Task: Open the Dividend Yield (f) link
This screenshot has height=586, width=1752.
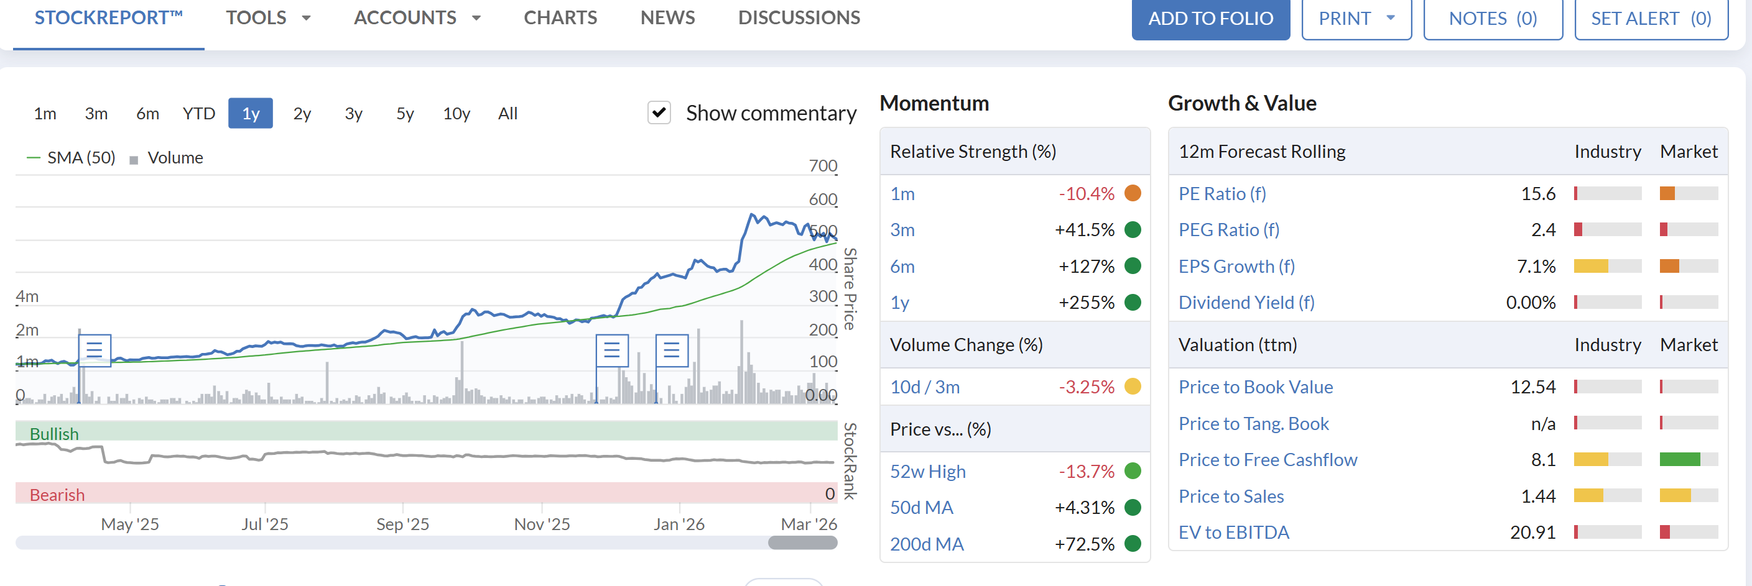Action: click(1246, 303)
